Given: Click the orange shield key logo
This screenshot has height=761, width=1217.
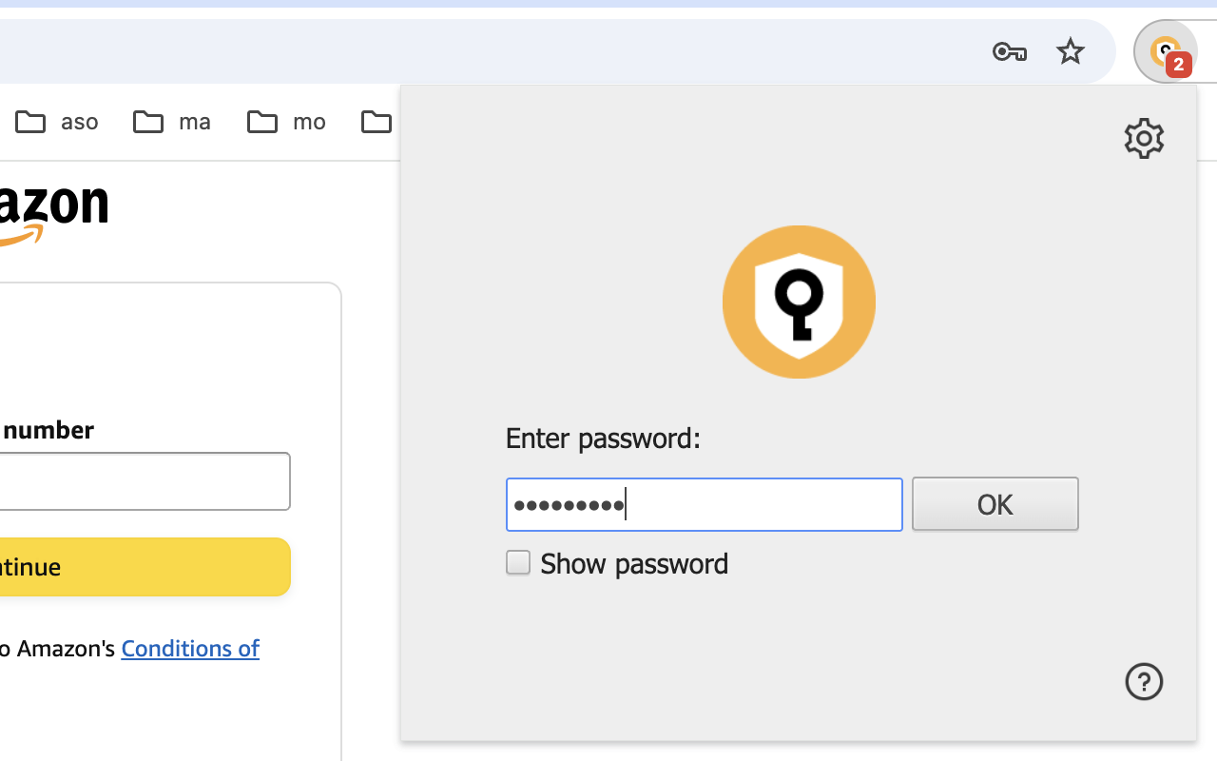Looking at the screenshot, I should pyautogui.click(x=799, y=301).
